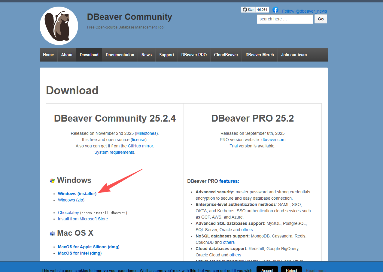
Task: Click the DBeaver beaver logo
Action: [x=59, y=26]
